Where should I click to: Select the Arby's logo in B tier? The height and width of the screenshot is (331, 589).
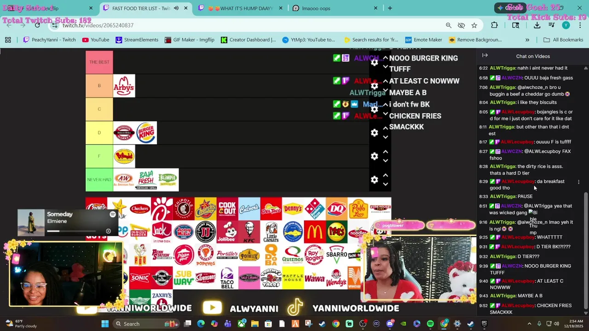tap(124, 86)
